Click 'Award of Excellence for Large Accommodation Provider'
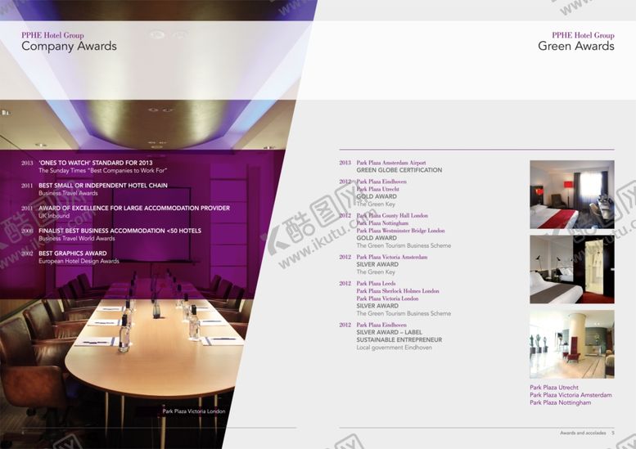 [x=133, y=209]
